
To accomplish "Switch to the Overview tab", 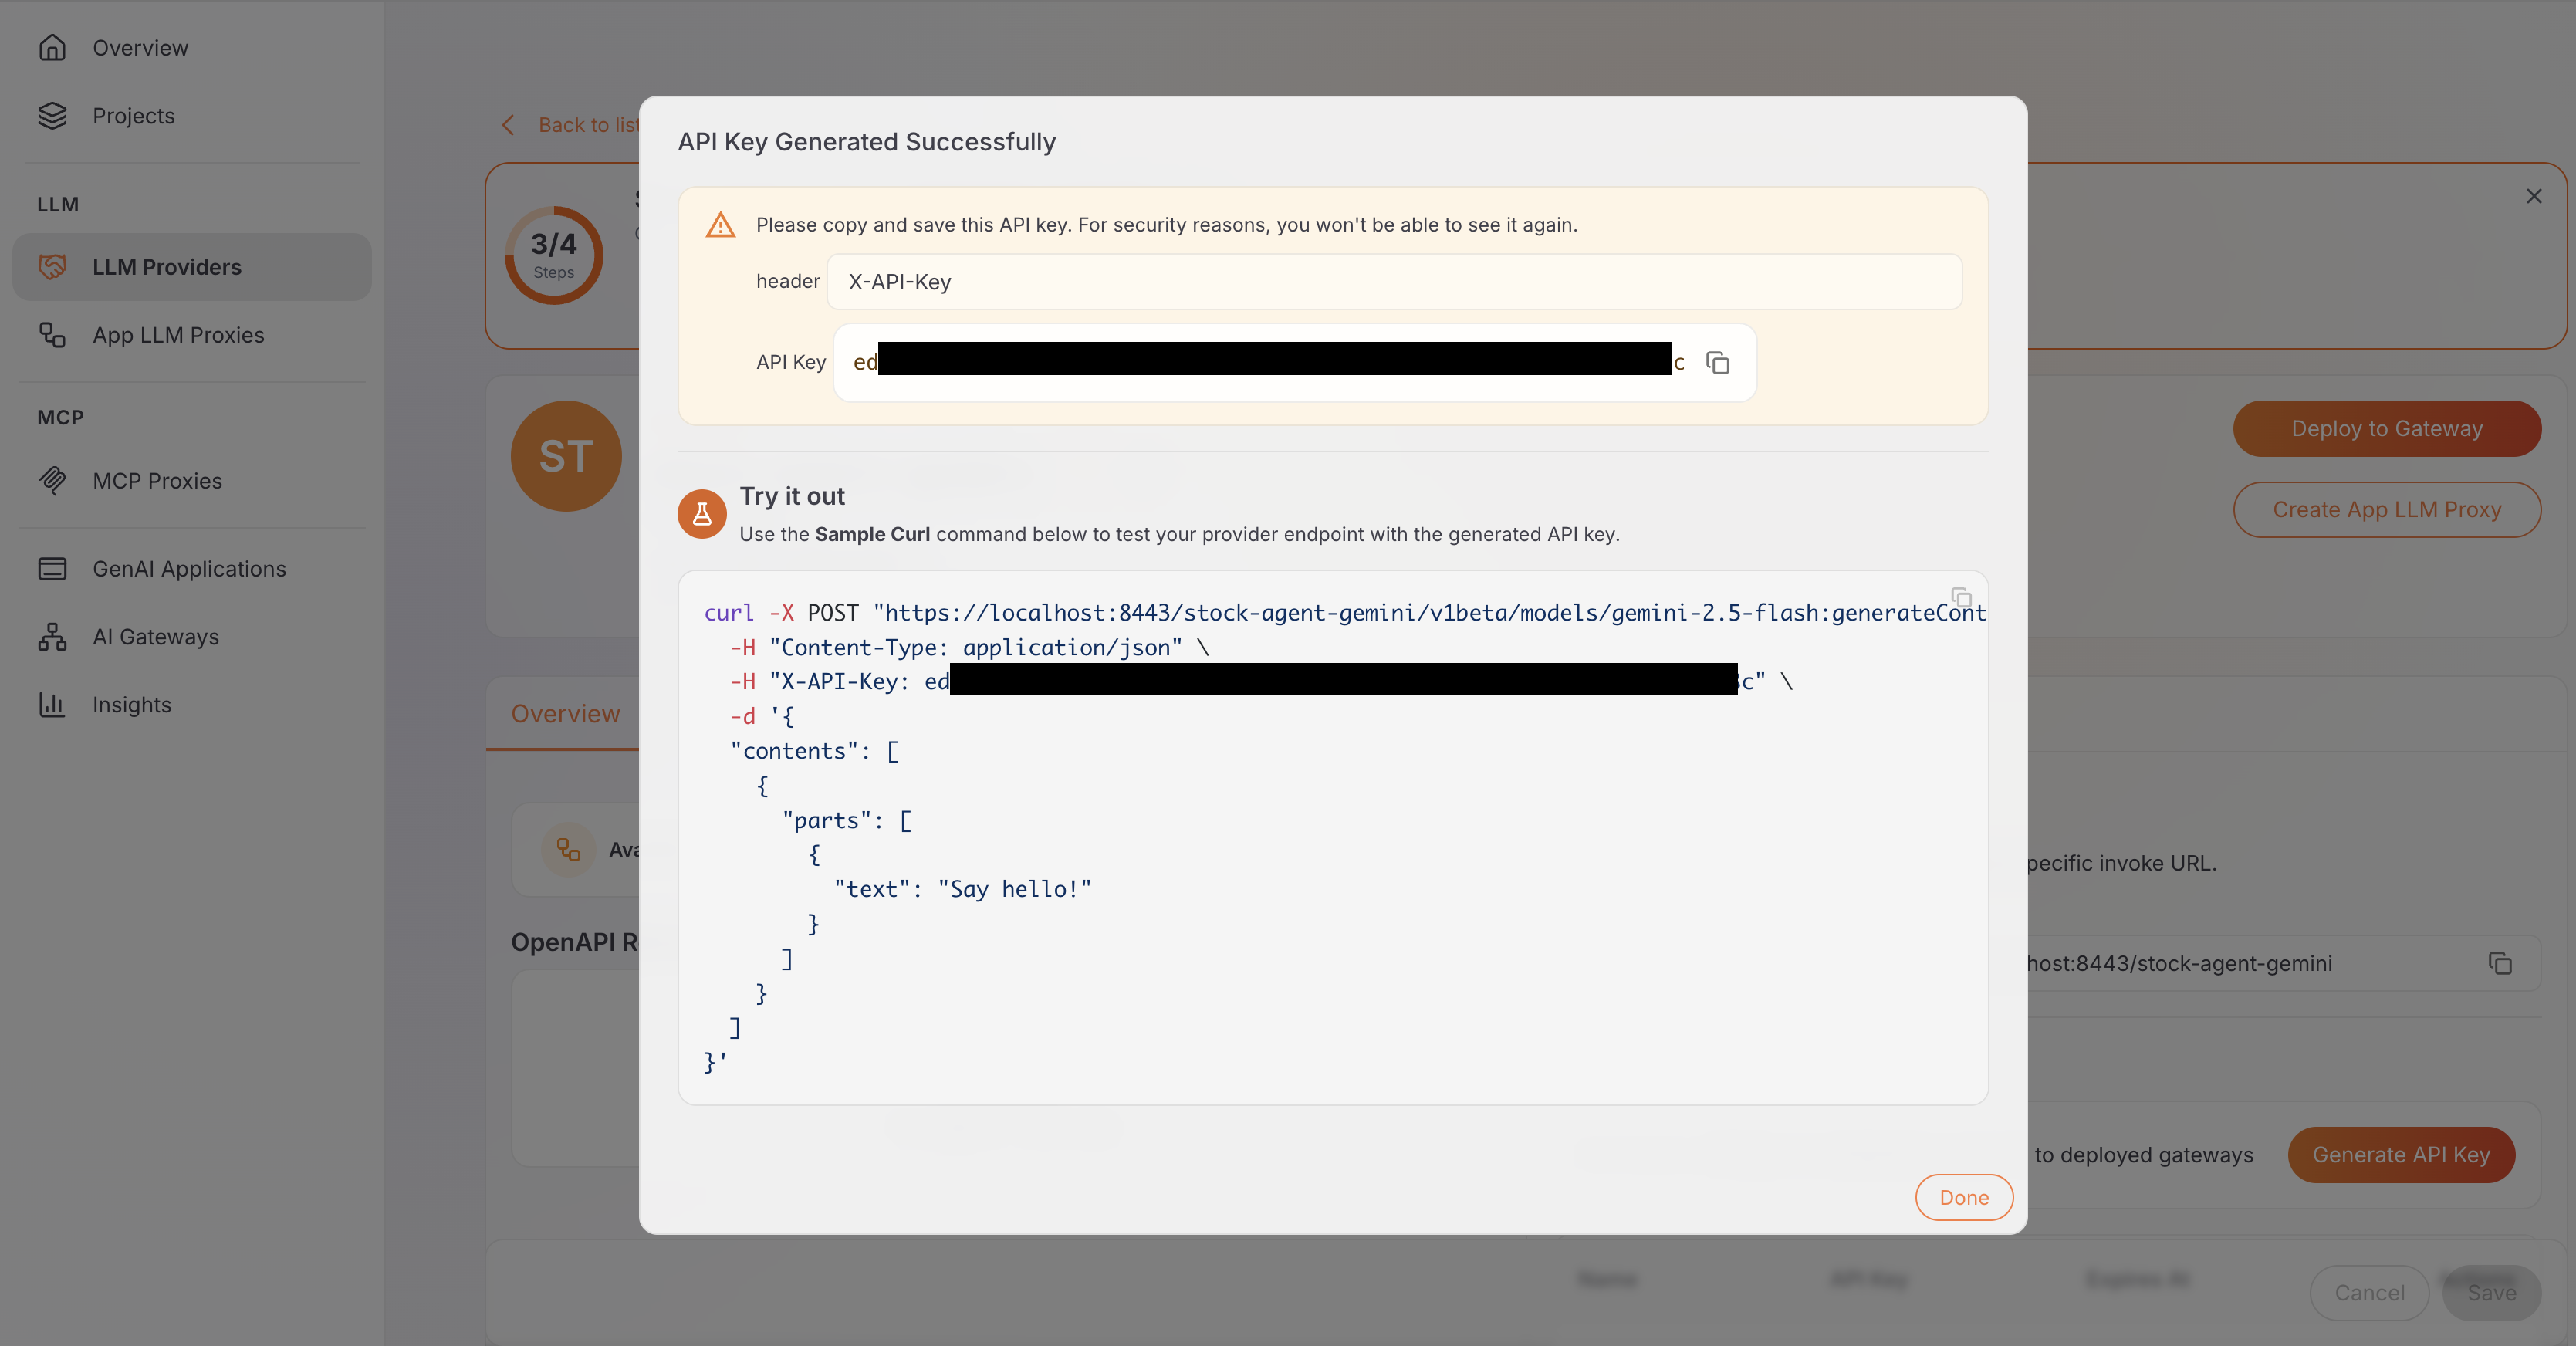I will click(565, 714).
